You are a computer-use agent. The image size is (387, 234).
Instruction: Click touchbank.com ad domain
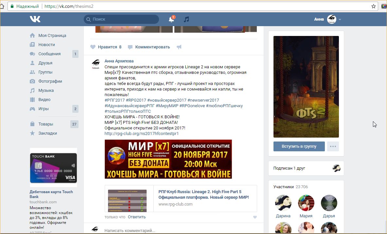pyautogui.click(x=43, y=202)
